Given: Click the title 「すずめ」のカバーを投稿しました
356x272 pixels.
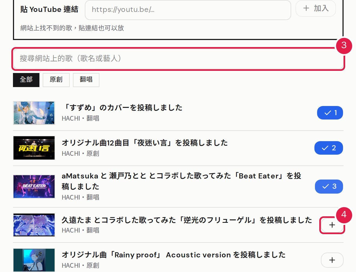Looking at the screenshot, I should click(122, 108).
